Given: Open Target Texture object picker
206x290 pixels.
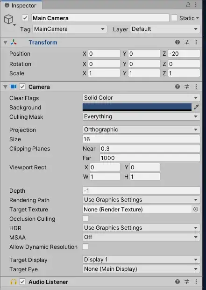Looking at the screenshot, I should click(x=196, y=209).
